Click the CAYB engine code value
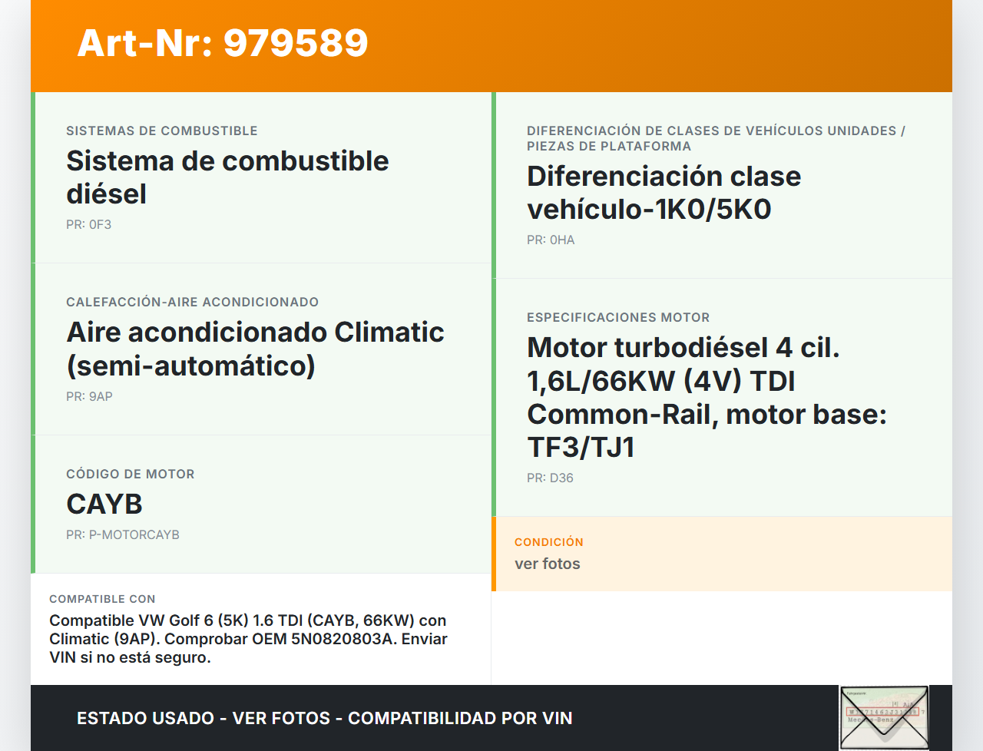983x751 pixels. (104, 505)
